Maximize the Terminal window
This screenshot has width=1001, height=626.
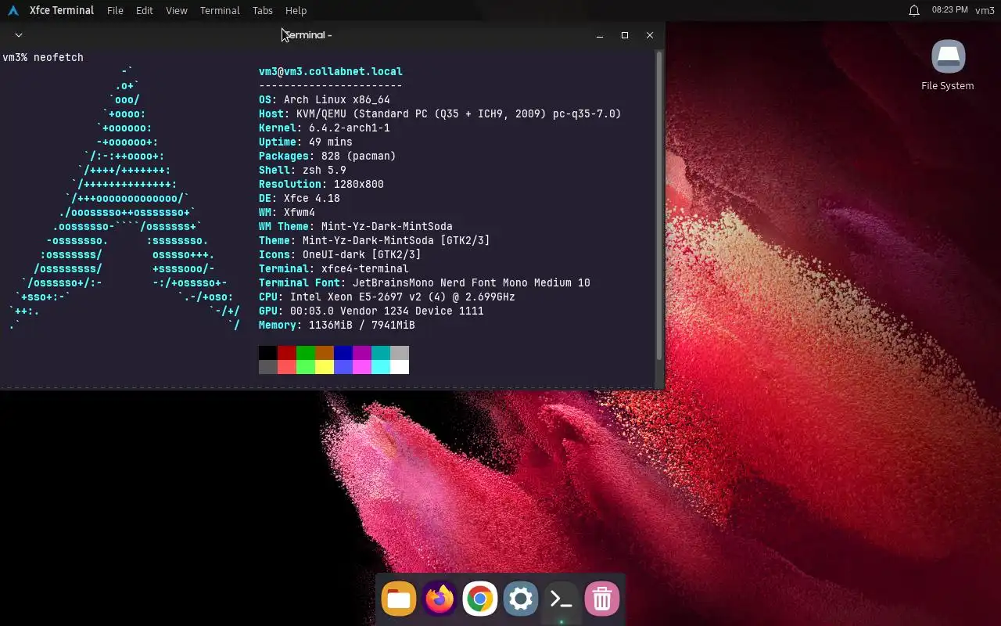click(625, 35)
